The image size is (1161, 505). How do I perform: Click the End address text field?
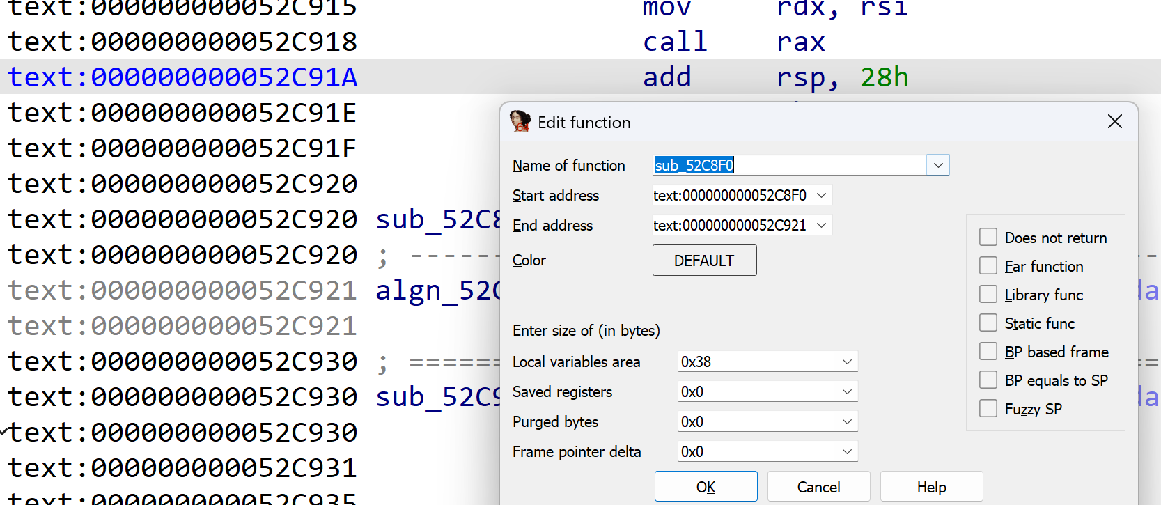(x=731, y=225)
